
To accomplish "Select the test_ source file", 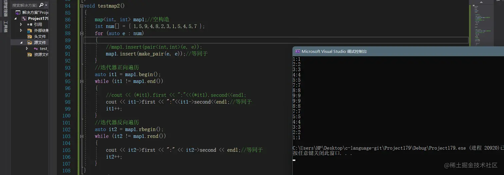I will click(x=44, y=48).
